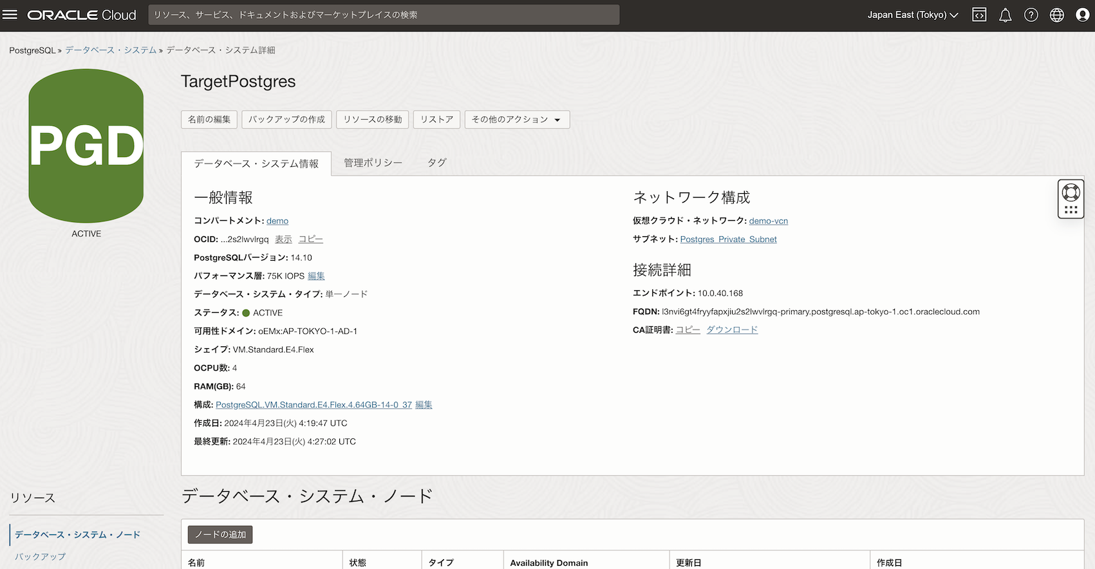Viewport: 1095px width, 569px height.
Task: Click the Availability Domain column header
Action: click(549, 563)
